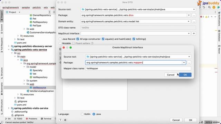Browse package ellipsis in New DTO dialog
221x124 pixels.
[194, 15]
